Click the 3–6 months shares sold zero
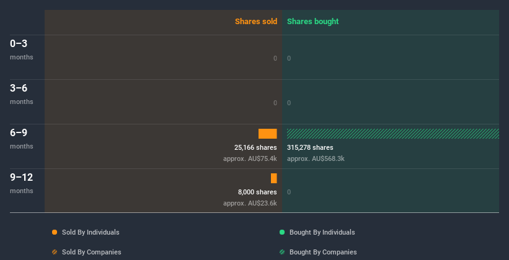 click(275, 103)
